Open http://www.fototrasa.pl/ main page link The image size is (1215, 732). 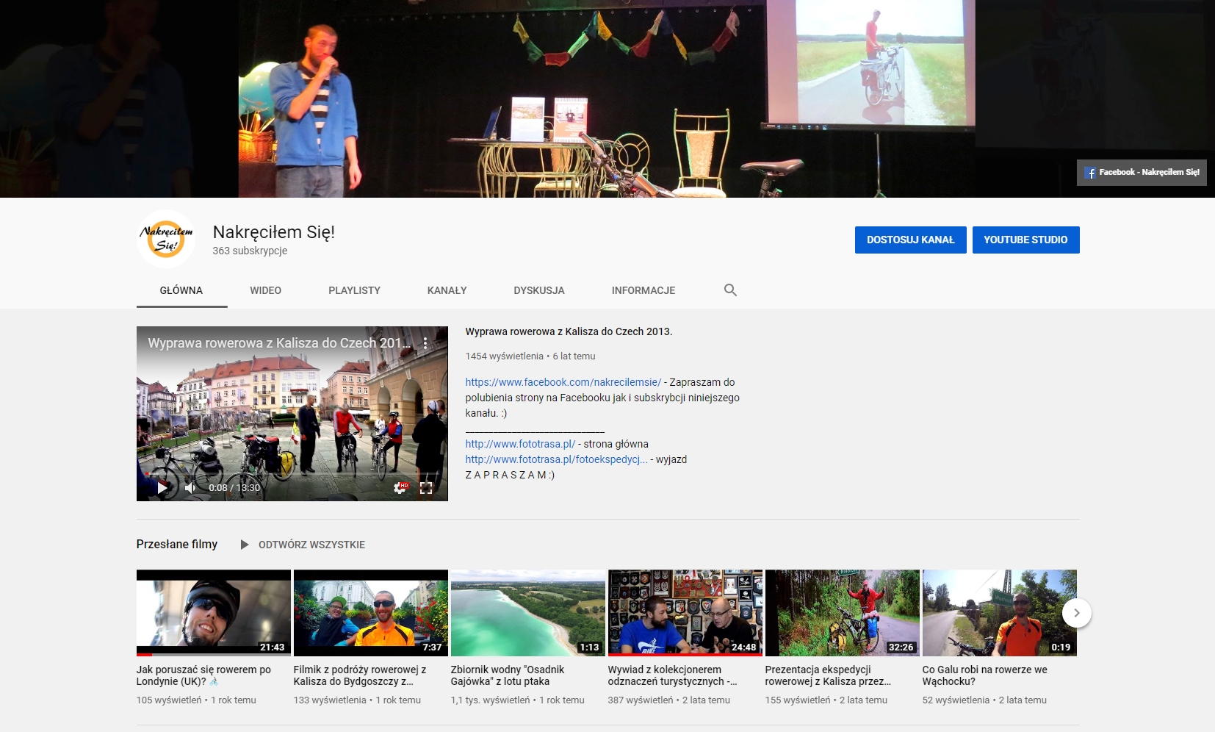point(520,444)
